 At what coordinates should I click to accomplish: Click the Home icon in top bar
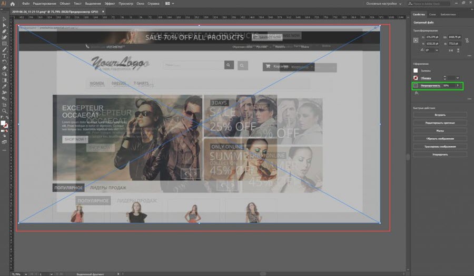tap(12, 4)
